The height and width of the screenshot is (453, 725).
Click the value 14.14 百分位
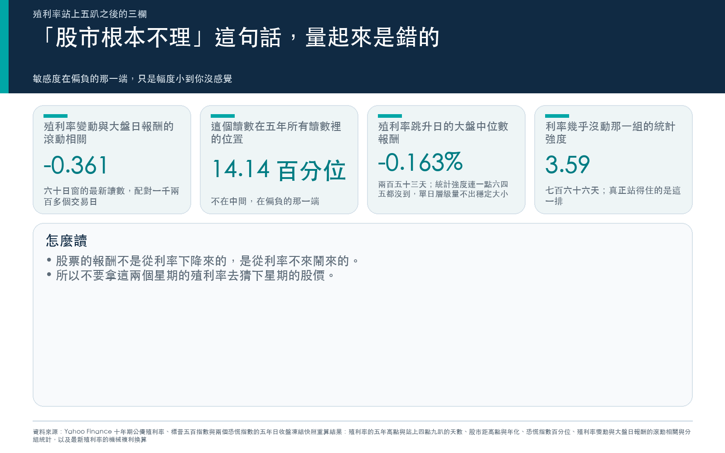click(x=279, y=170)
